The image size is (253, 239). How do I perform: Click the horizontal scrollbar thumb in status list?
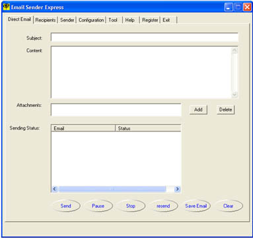[x=112, y=189]
